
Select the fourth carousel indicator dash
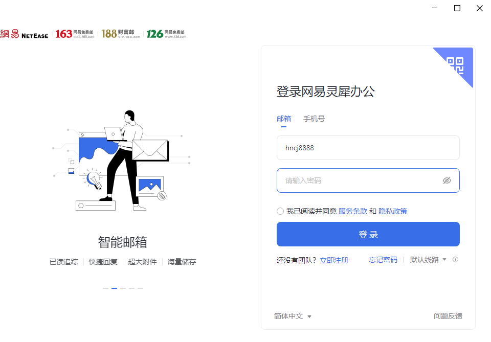132,288
